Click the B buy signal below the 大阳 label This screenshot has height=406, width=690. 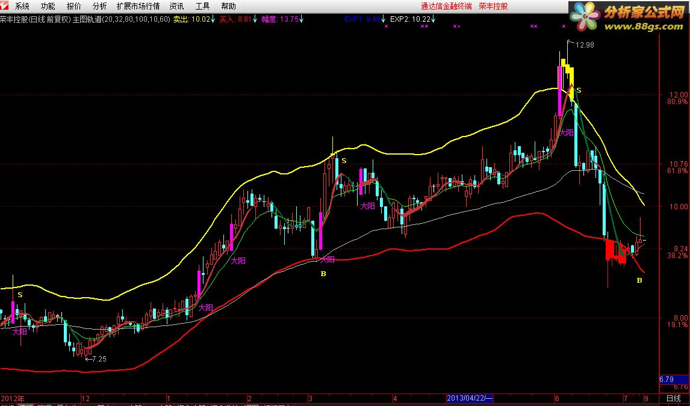[x=323, y=274]
